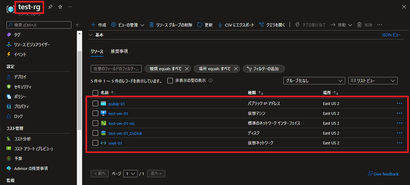Viewport: 410px width, 185px height.
Task: Open the context menu for test-vm-01-nic row
Action: click(x=400, y=123)
